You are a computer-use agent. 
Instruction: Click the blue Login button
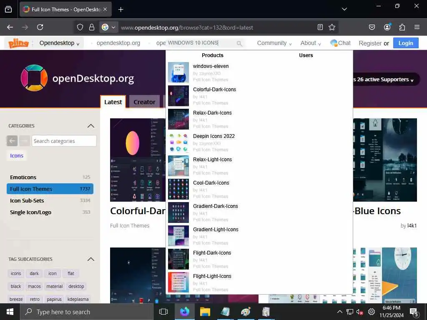coord(405,43)
